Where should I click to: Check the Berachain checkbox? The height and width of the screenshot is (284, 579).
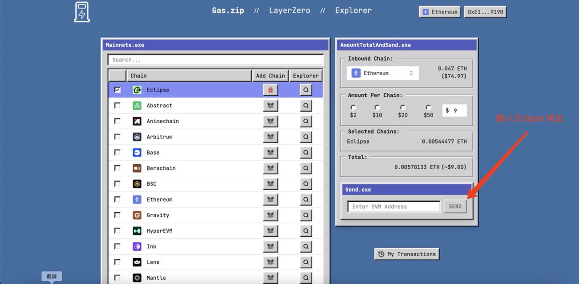(117, 168)
